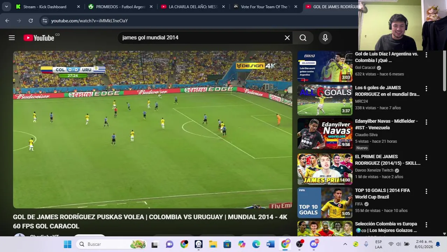Click the magnifier search button

pyautogui.click(x=303, y=38)
